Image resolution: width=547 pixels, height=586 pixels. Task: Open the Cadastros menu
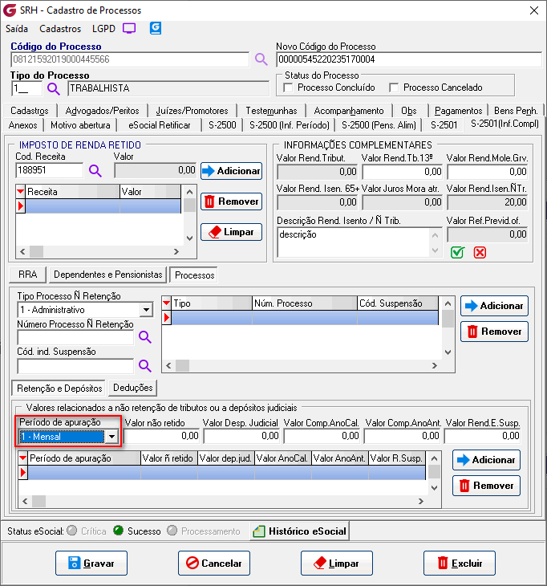click(x=60, y=28)
